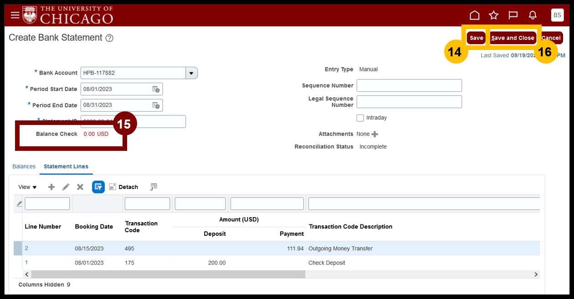Image resolution: width=574 pixels, height=299 pixels.
Task: Click the Payment column header
Action: tap(292, 234)
